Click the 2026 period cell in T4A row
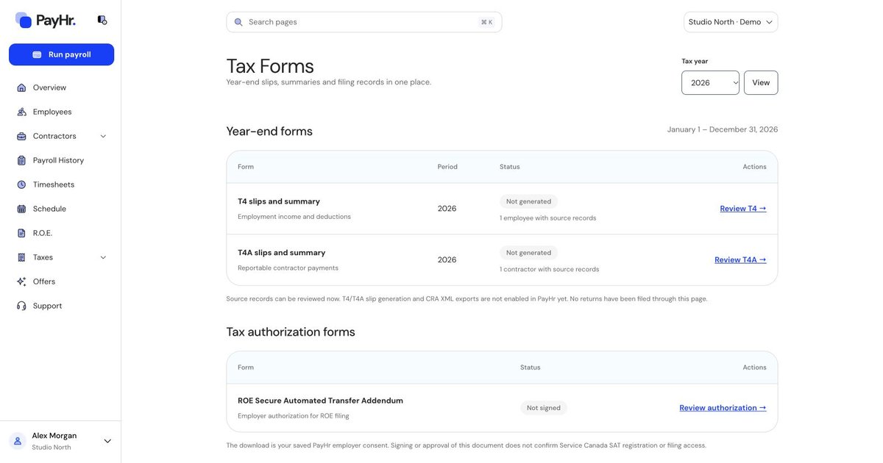The image size is (883, 463). [447, 260]
